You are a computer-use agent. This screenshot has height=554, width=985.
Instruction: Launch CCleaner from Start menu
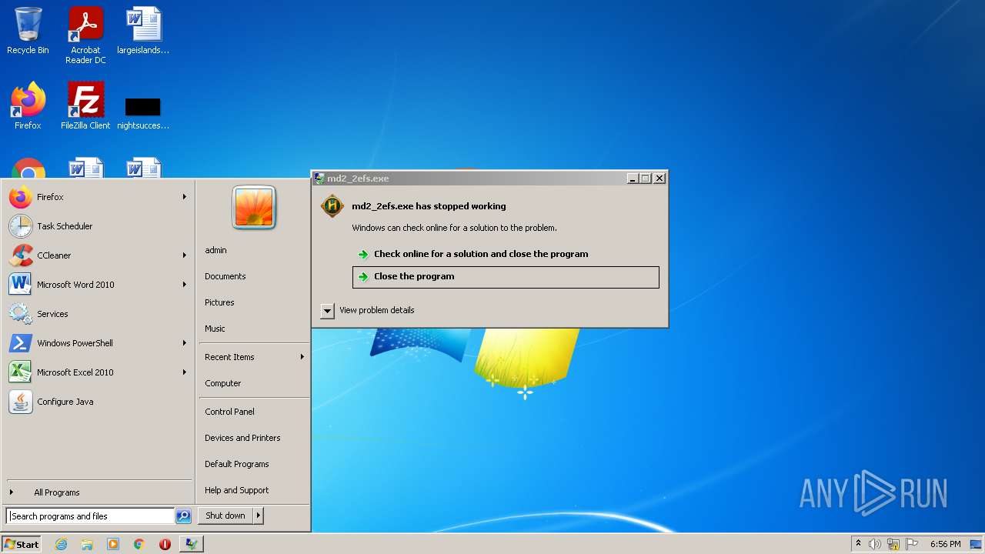pos(98,255)
